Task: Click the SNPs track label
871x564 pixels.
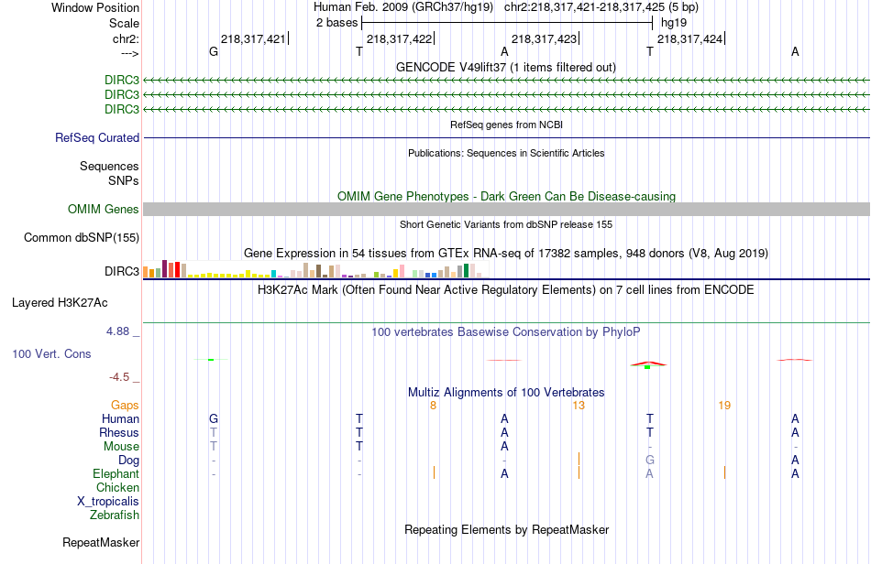Action: [124, 180]
